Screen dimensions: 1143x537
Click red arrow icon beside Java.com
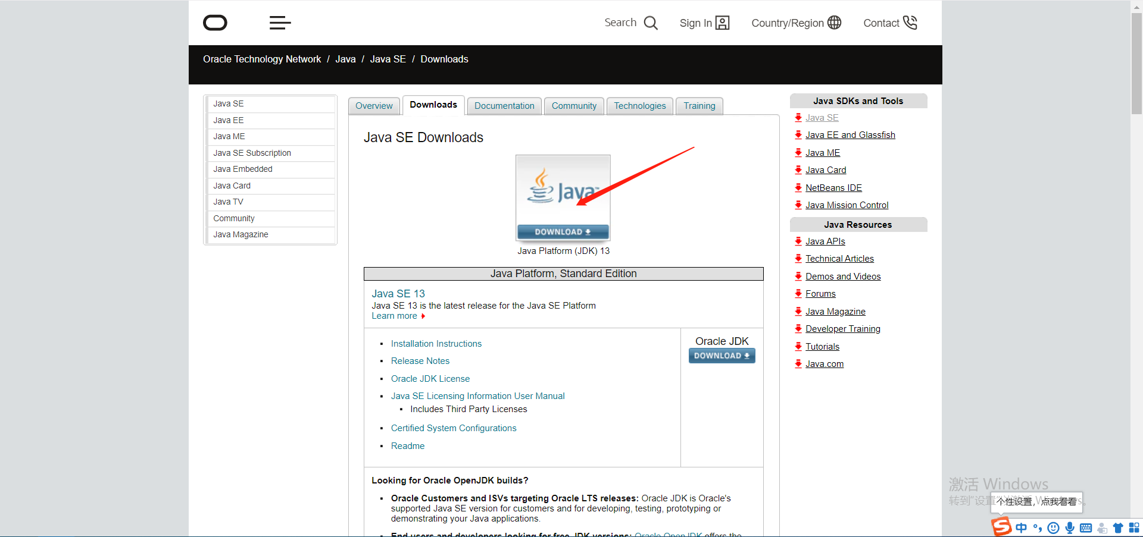pyautogui.click(x=798, y=364)
